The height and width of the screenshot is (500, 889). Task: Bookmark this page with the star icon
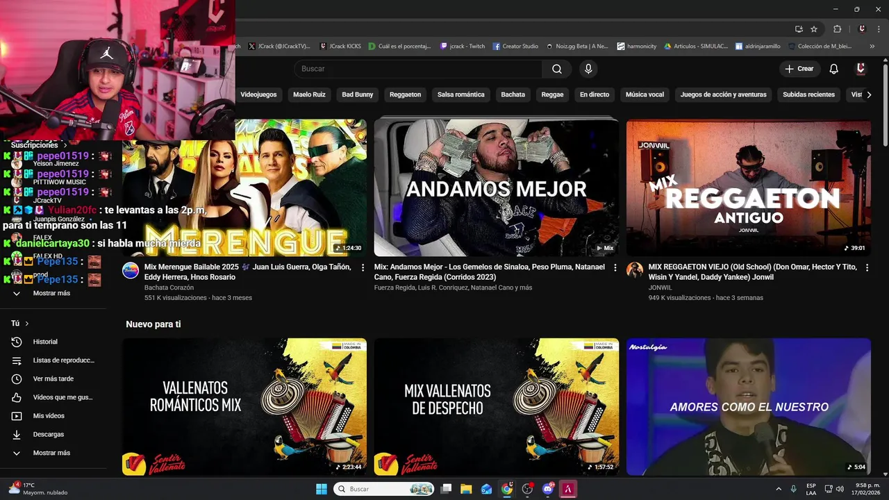(814, 29)
